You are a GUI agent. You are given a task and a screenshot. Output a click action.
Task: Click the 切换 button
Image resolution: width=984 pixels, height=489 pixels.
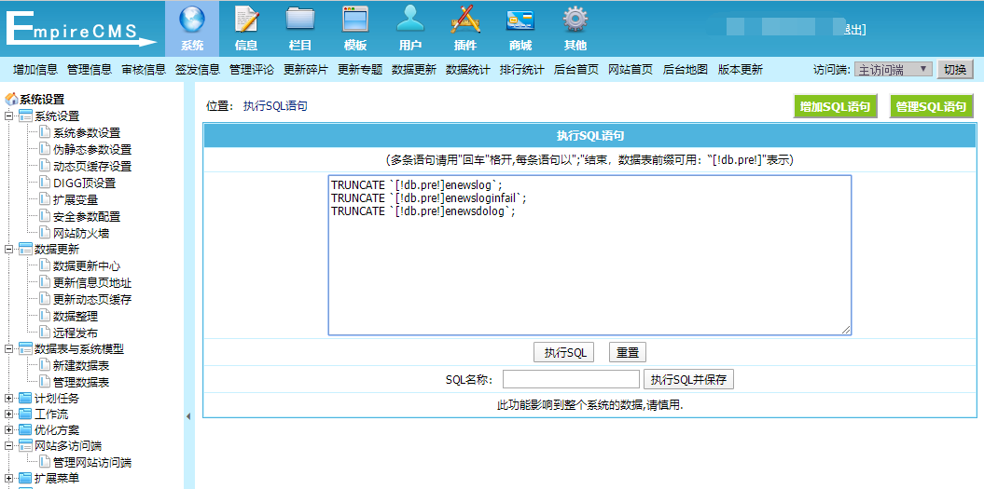[955, 70]
